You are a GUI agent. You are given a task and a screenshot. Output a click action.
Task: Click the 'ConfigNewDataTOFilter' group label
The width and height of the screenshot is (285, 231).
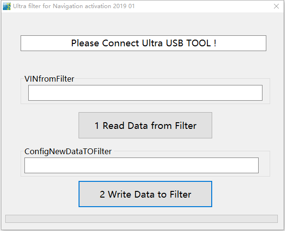pos(68,151)
